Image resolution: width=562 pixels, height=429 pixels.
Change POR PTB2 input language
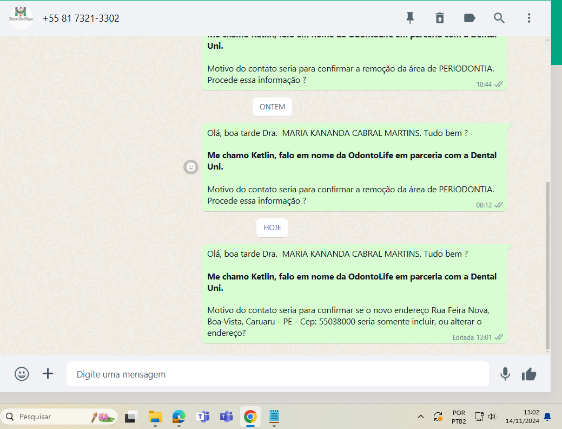pos(459,417)
